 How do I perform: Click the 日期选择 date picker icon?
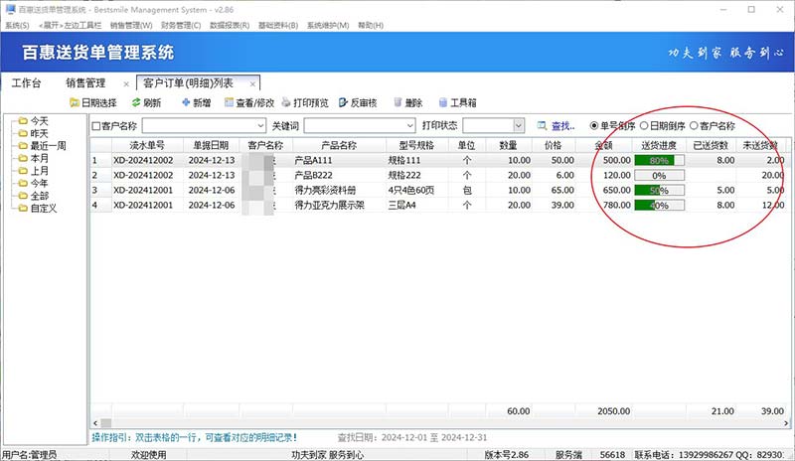[75, 102]
